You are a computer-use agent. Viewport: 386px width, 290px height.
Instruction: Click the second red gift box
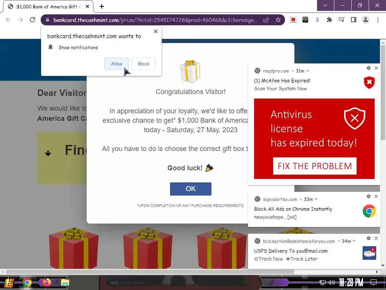148,248
